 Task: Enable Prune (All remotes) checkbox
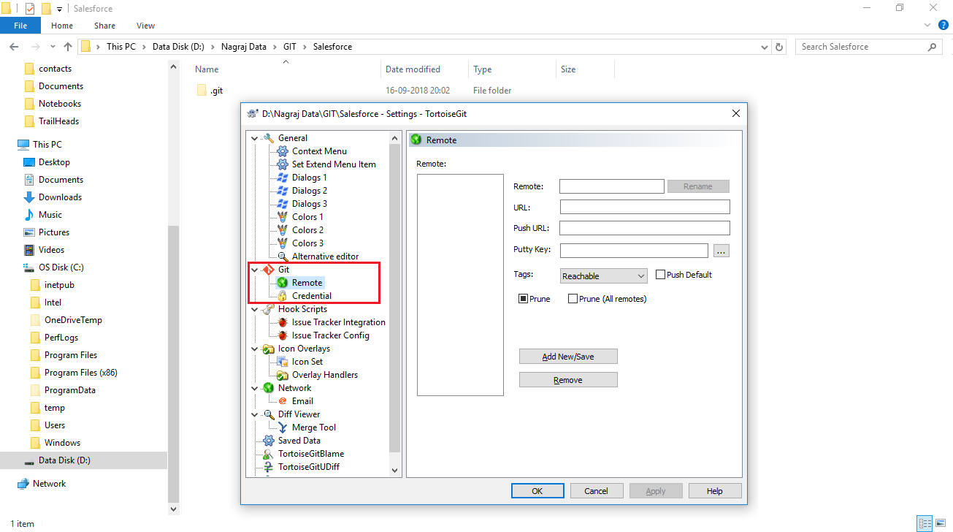pos(573,299)
